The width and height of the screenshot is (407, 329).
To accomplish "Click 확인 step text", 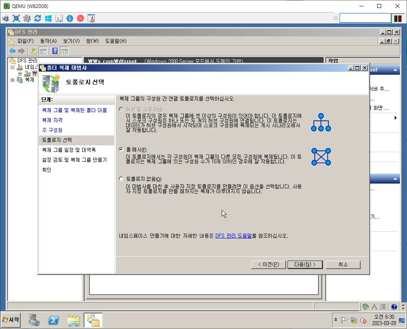I will click(x=47, y=170).
